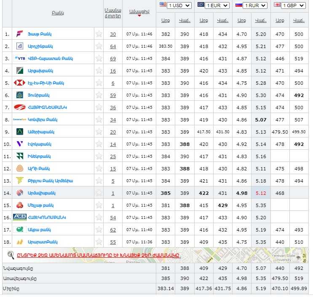Sort by USD Առք buy rate header
Image resolution: width=313 pixels, height=299 pixels.
click(x=166, y=20)
